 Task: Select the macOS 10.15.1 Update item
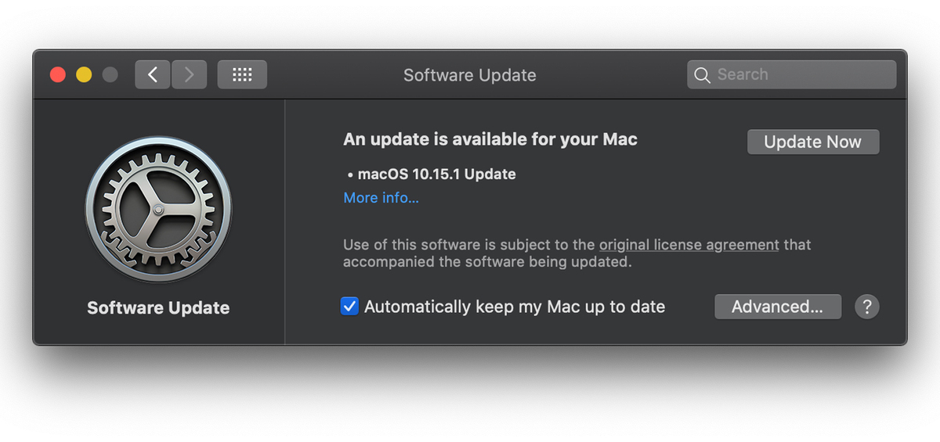(x=436, y=174)
